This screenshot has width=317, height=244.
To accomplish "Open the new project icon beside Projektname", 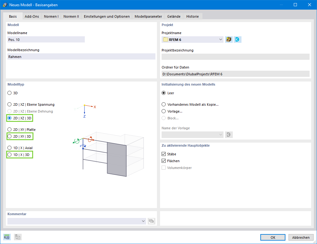I will 228,39.
